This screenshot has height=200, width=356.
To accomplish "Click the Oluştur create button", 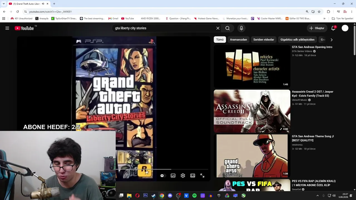I will pyautogui.click(x=317, y=28).
